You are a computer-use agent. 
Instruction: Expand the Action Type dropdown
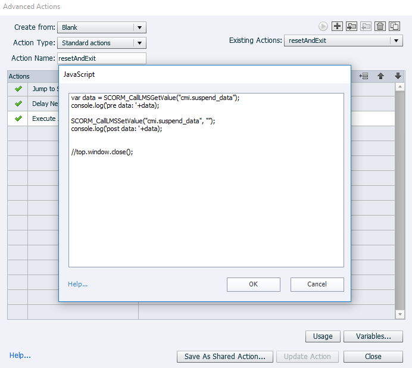click(102, 43)
